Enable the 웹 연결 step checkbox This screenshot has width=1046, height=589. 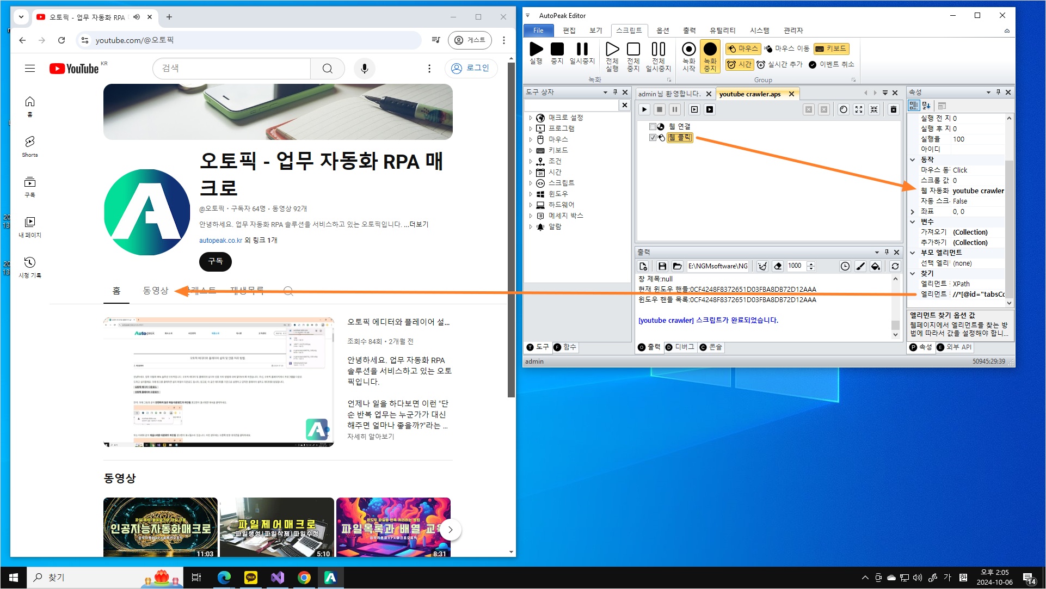(653, 126)
